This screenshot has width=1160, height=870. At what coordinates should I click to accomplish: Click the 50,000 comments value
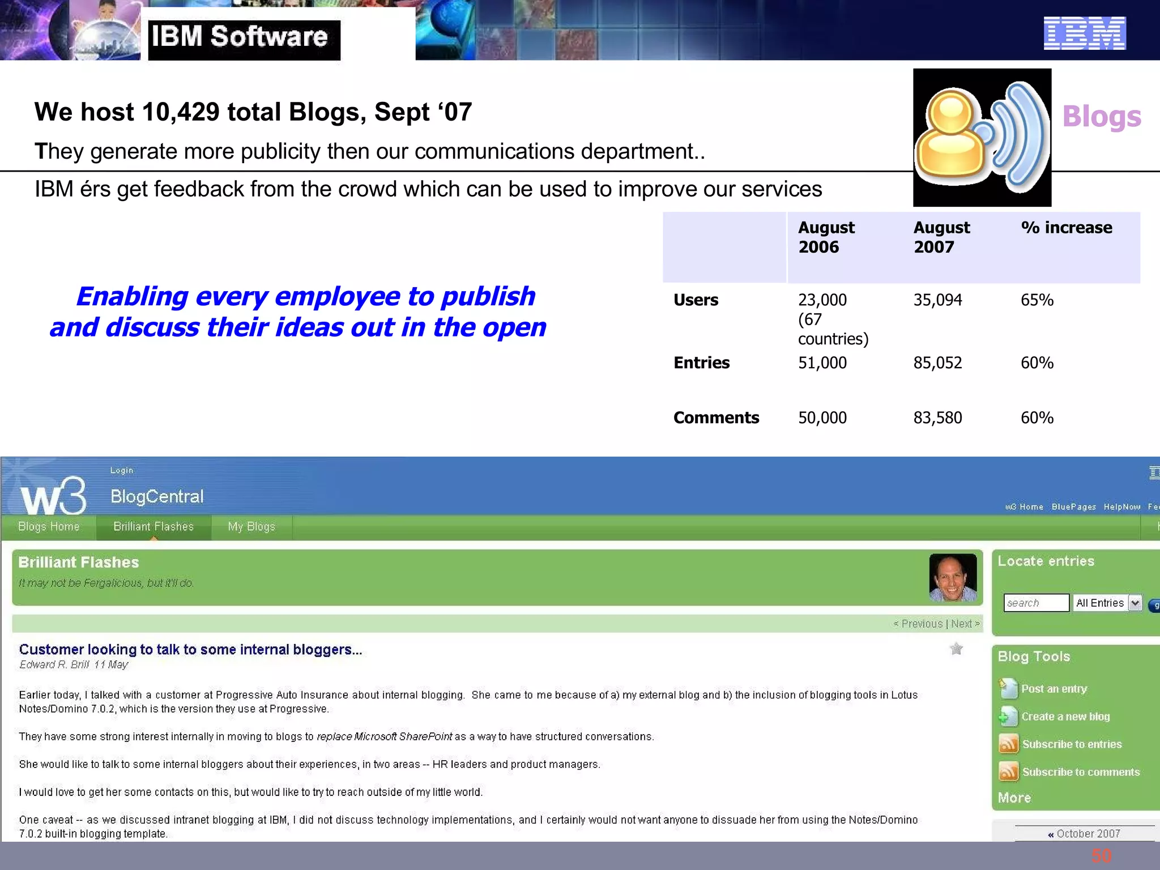822,417
